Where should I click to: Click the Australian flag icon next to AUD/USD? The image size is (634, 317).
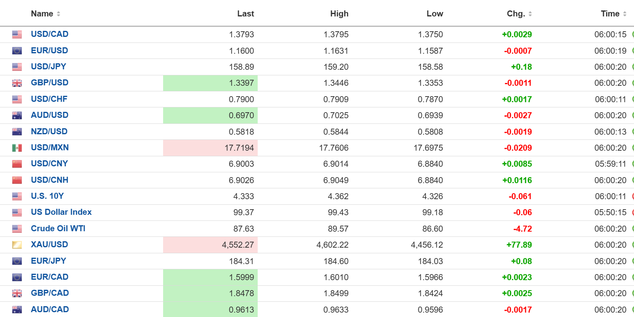click(x=17, y=115)
